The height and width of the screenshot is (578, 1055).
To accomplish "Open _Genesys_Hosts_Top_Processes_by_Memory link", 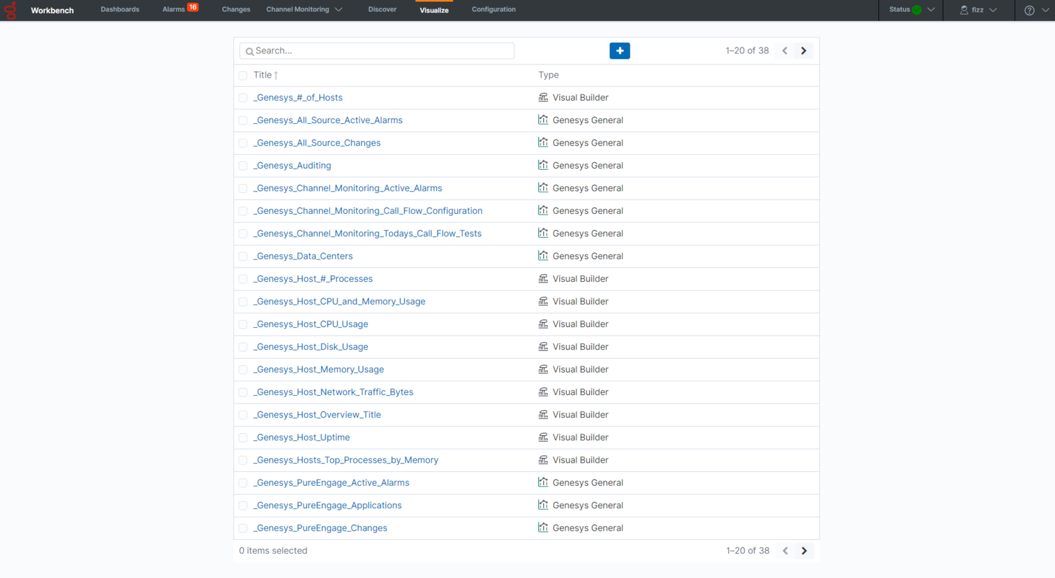I will coord(346,460).
